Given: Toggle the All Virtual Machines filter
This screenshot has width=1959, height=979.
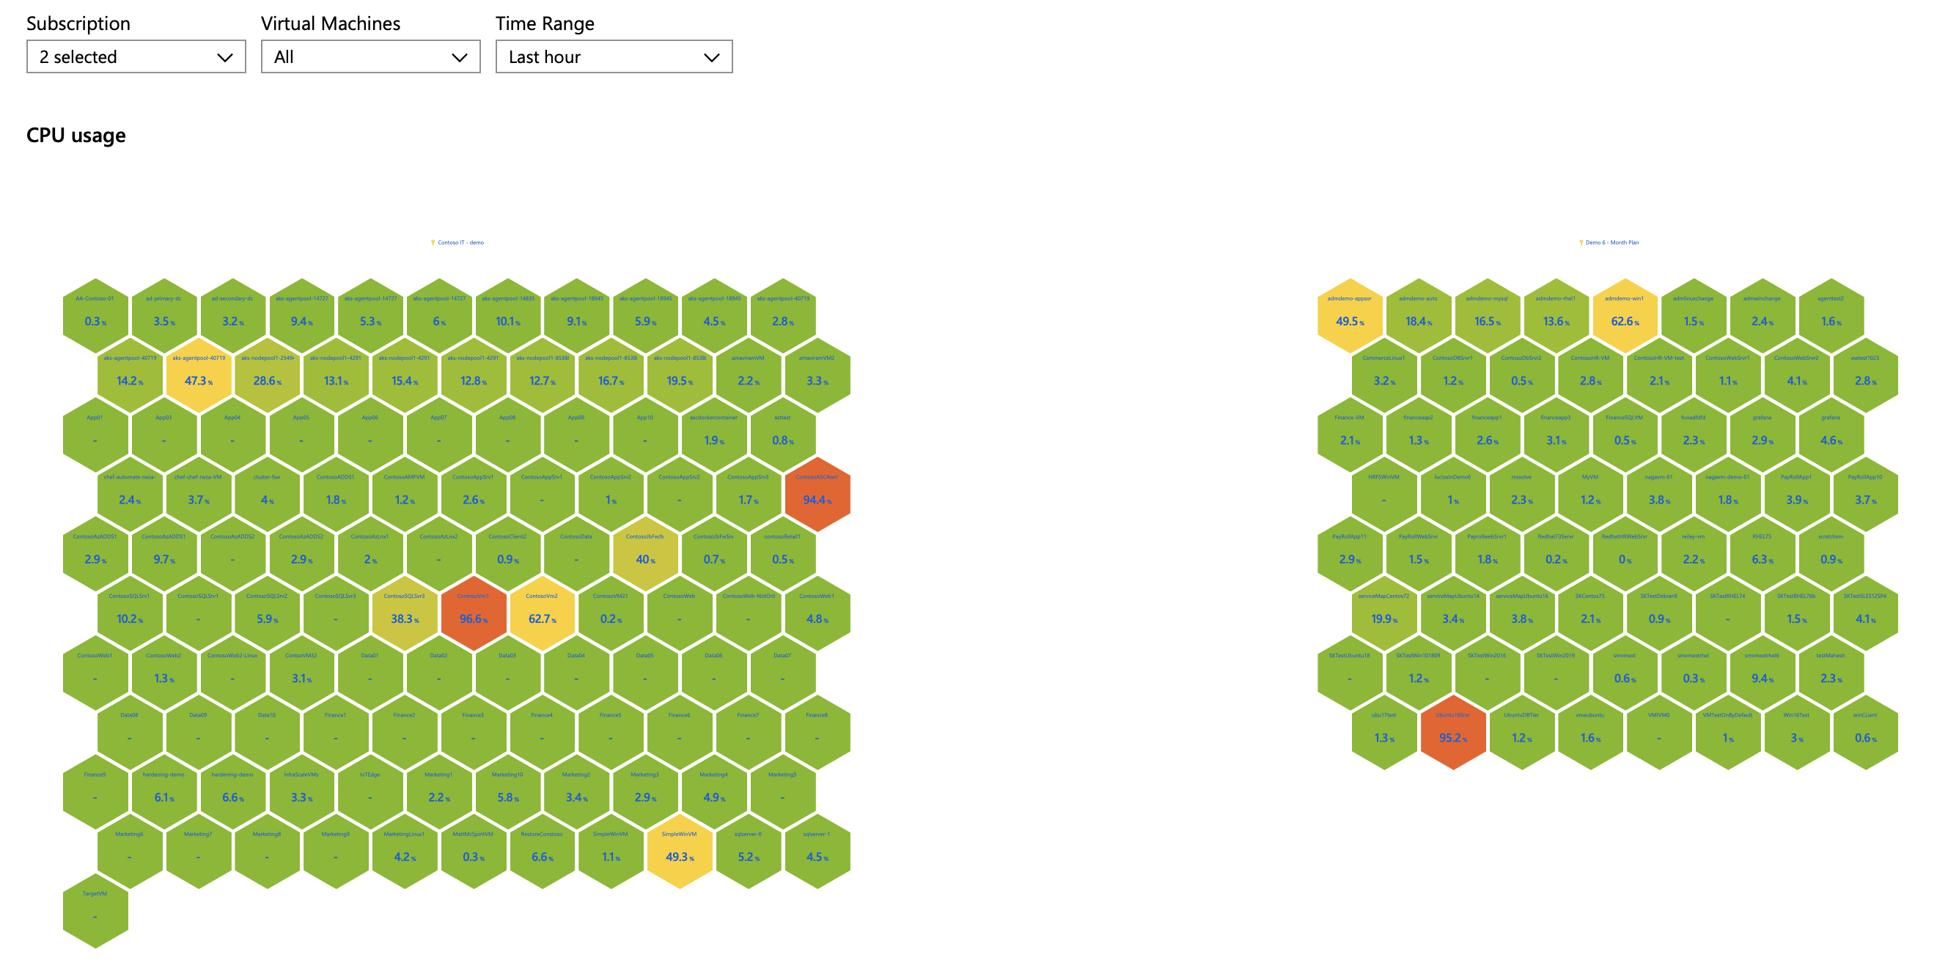Looking at the screenshot, I should (x=369, y=56).
